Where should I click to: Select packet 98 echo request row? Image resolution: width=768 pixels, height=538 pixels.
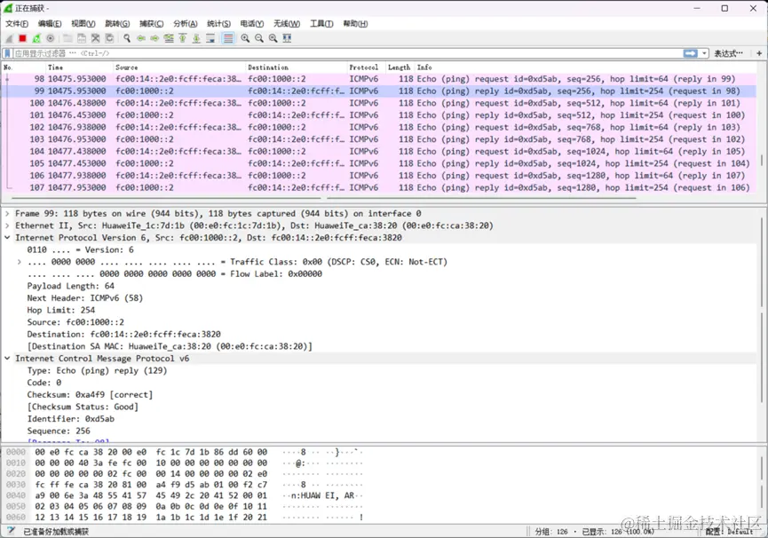coord(379,79)
